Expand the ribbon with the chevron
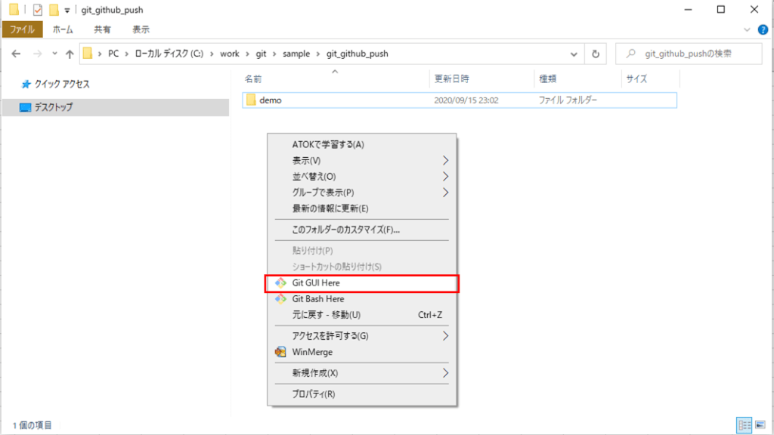Image resolution: width=774 pixels, height=435 pixels. coord(747,29)
